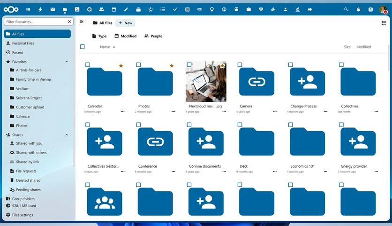Collapse the Shares section chevron
The height and width of the screenshot is (226, 392).
click(67, 135)
